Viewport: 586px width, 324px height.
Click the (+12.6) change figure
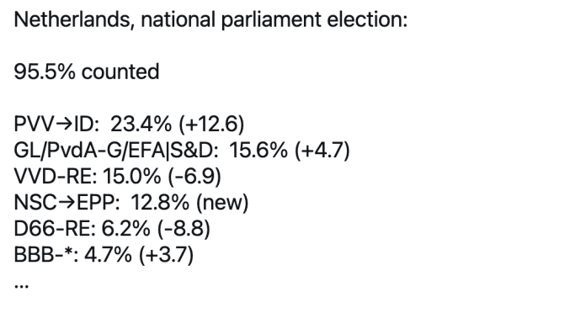[211, 124]
